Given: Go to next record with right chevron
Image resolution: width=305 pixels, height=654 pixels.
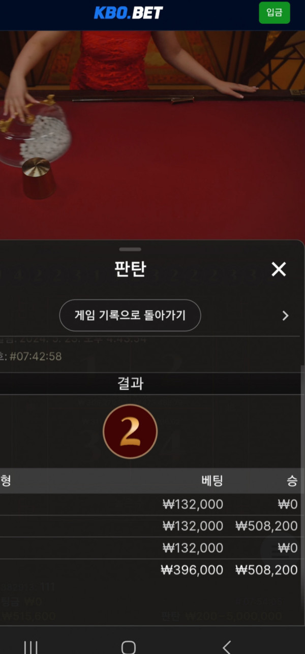Looking at the screenshot, I should click(x=285, y=316).
